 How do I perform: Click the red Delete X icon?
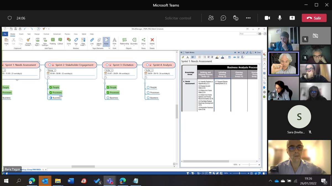point(152,40)
